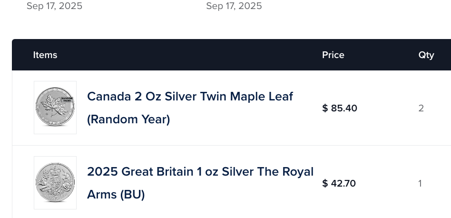Image resolution: width=451 pixels, height=218 pixels.
Task: Click the Random Year badge on coin image
Action: pyautogui.click(x=67, y=99)
